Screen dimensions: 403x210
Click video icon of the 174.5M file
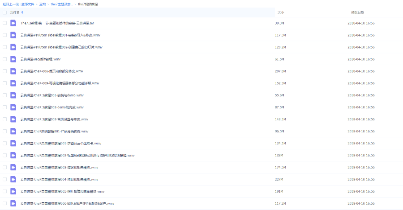pos(13,167)
